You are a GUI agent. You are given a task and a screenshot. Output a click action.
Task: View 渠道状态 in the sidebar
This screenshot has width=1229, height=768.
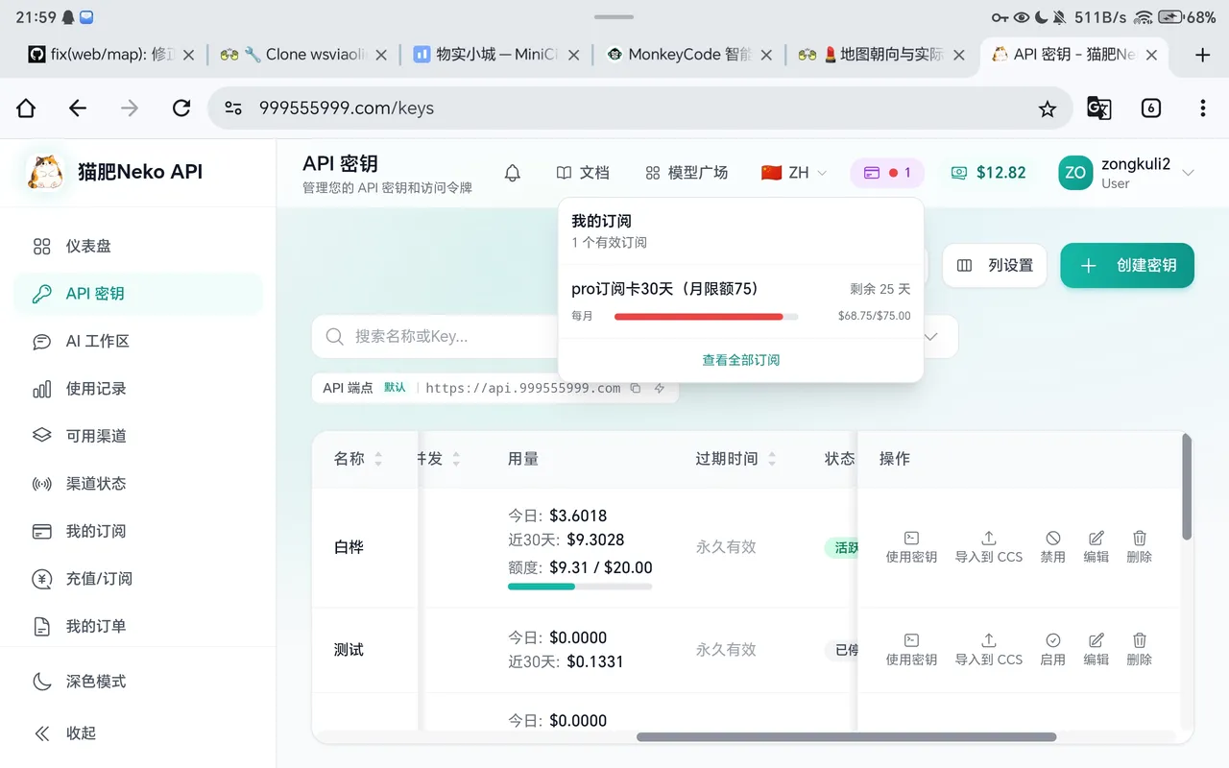coord(138,484)
